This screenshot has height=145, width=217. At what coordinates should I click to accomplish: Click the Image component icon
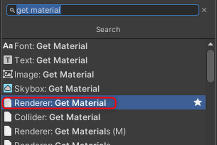[x=8, y=74]
